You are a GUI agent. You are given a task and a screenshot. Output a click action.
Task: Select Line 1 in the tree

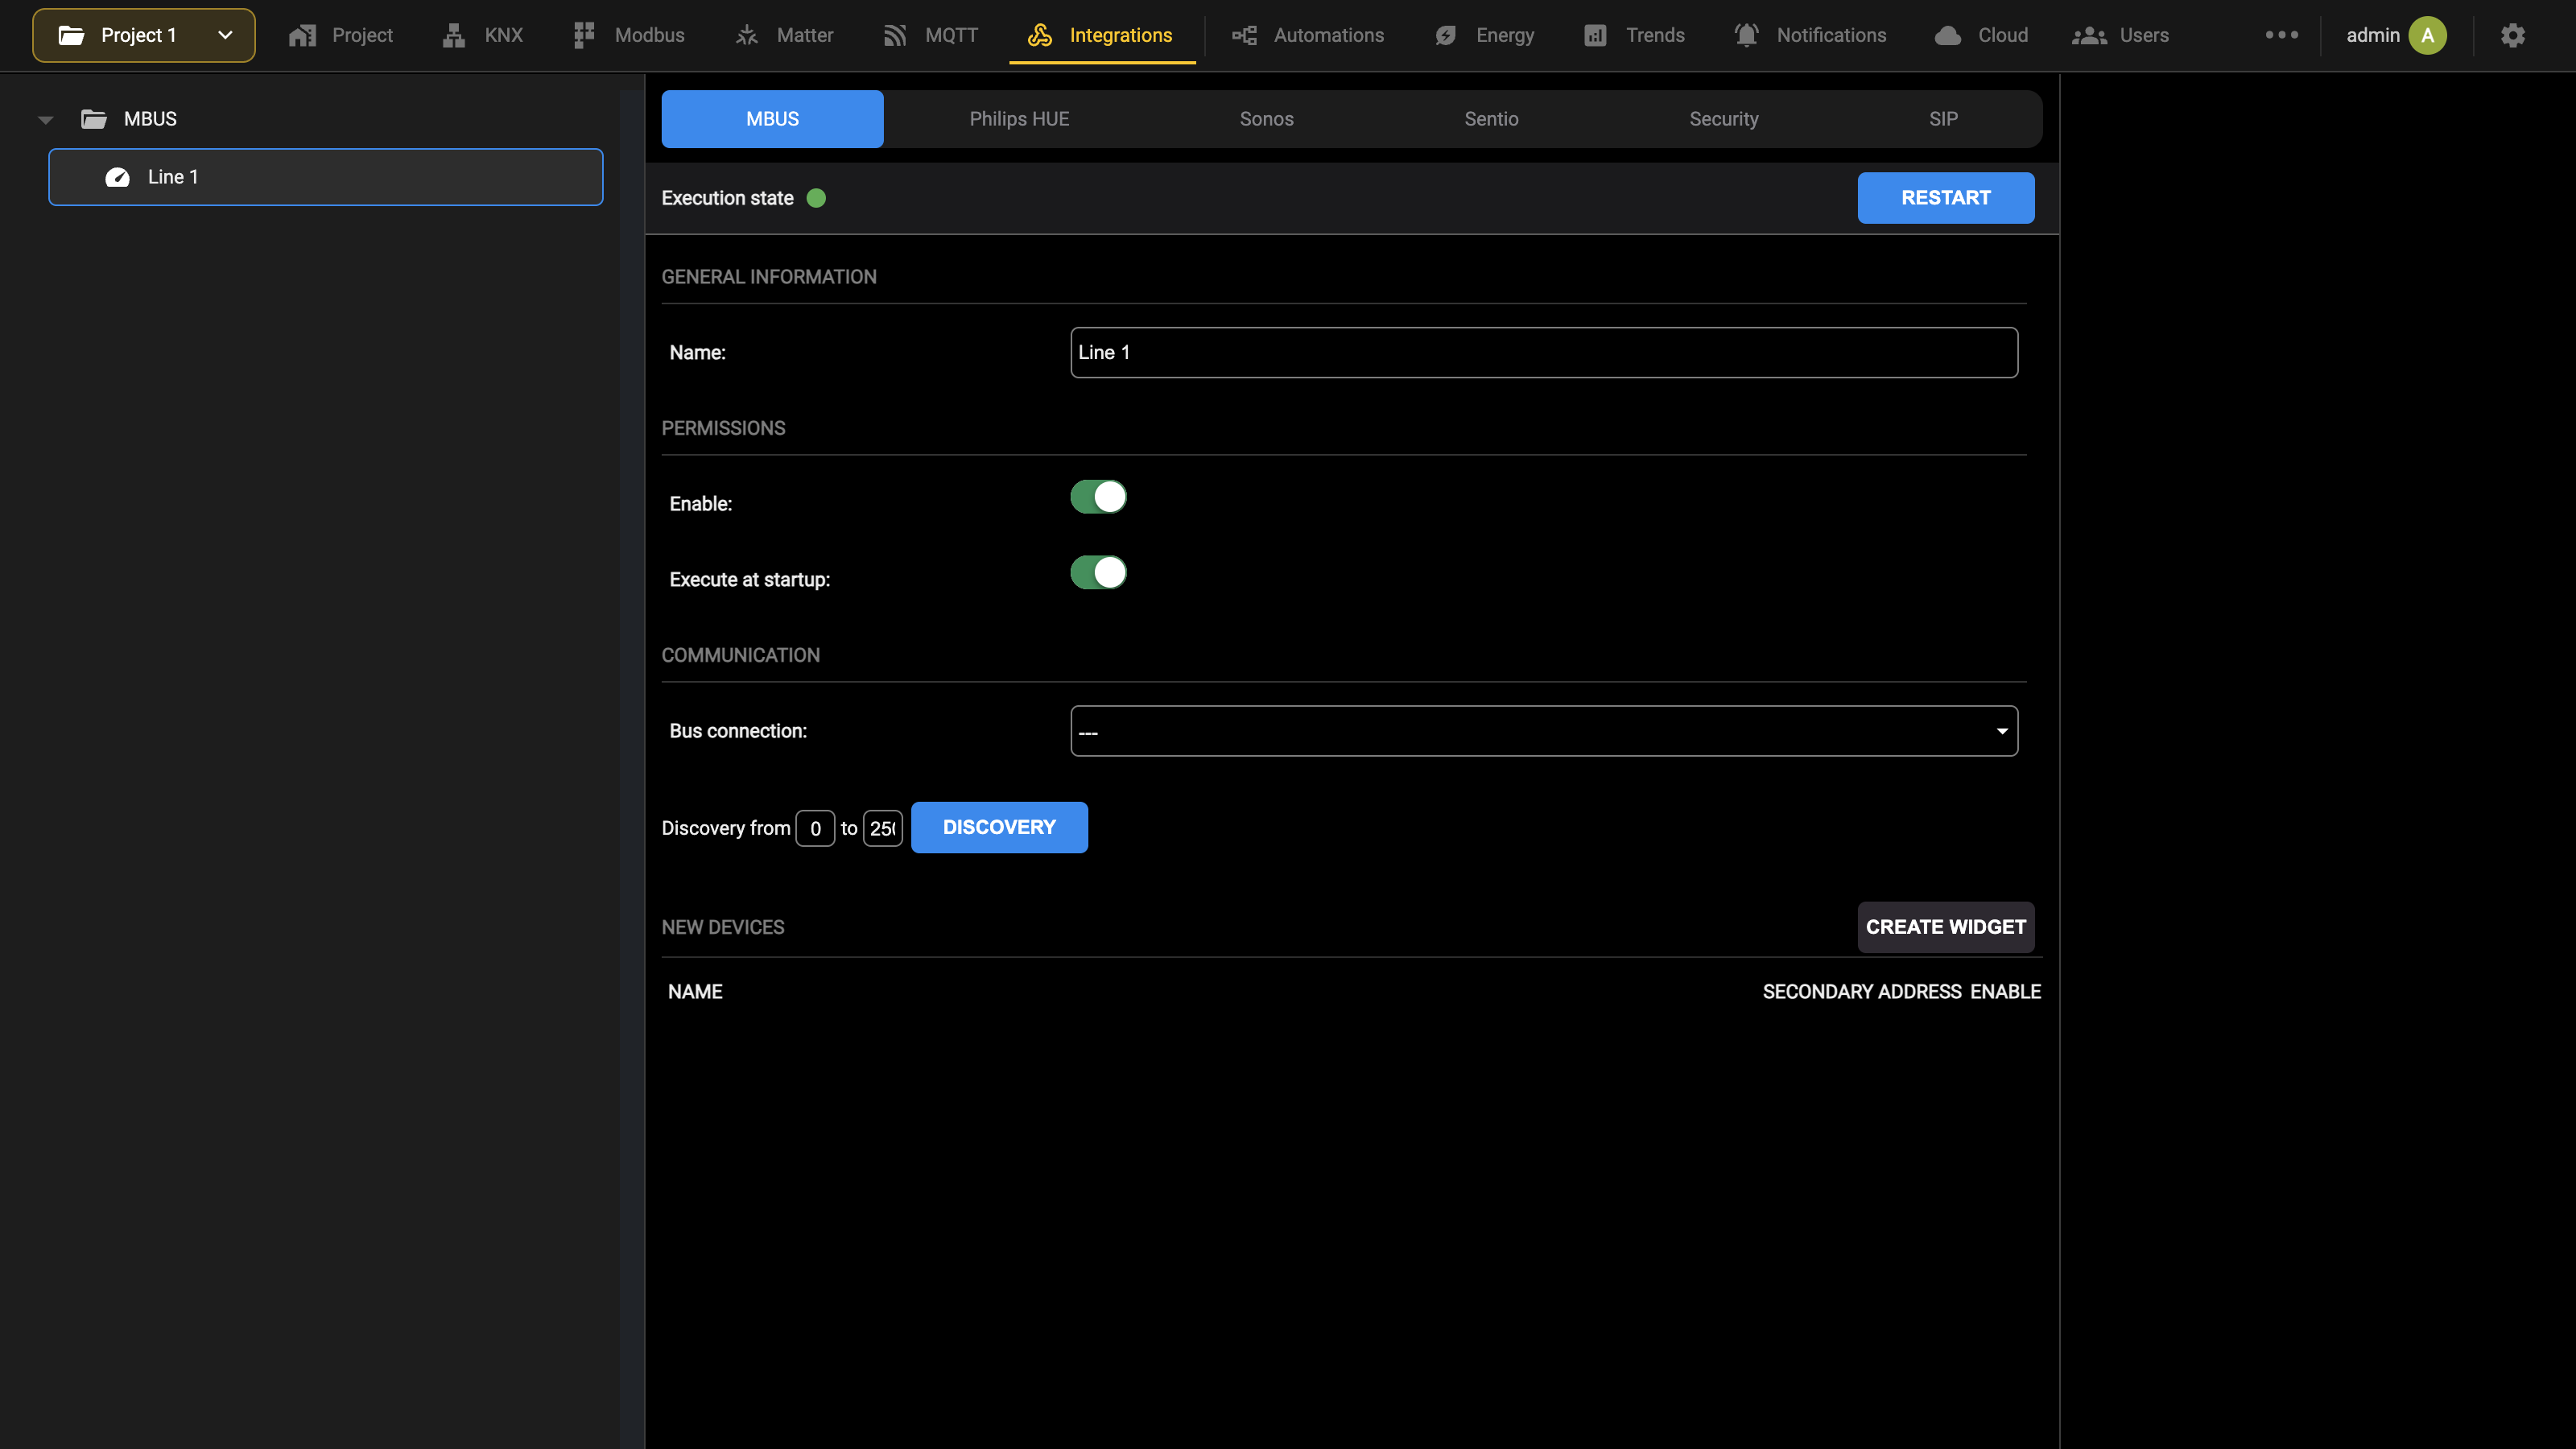(326, 177)
